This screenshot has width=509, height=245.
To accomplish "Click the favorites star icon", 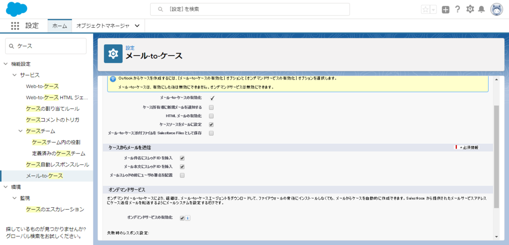I will point(425,9).
